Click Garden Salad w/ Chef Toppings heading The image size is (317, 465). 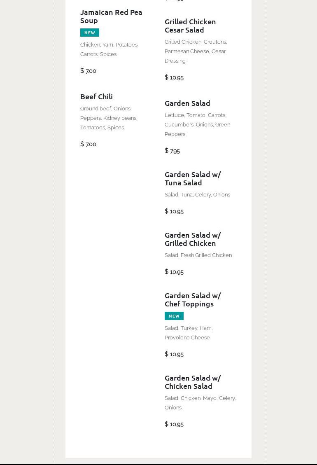(192, 299)
